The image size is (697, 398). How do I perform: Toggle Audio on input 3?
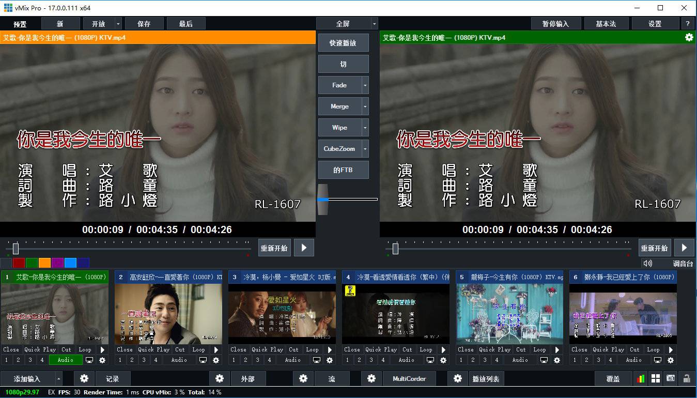tap(293, 360)
